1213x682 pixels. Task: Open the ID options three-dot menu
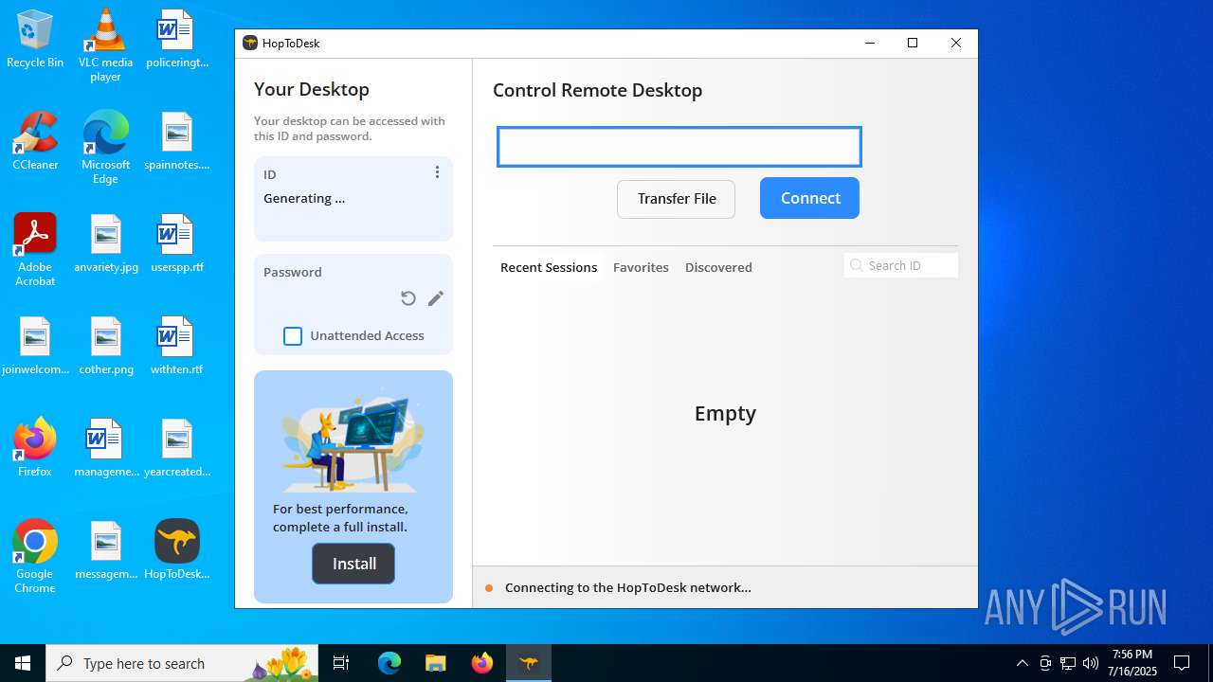click(x=437, y=172)
